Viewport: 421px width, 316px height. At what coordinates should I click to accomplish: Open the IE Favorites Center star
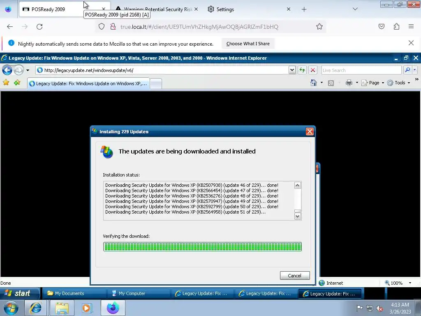(6, 83)
